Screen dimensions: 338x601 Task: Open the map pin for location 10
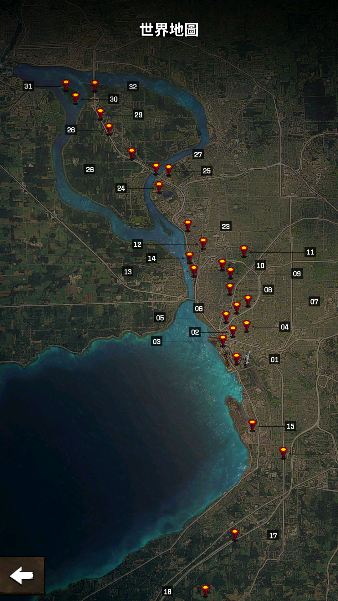coord(223,265)
